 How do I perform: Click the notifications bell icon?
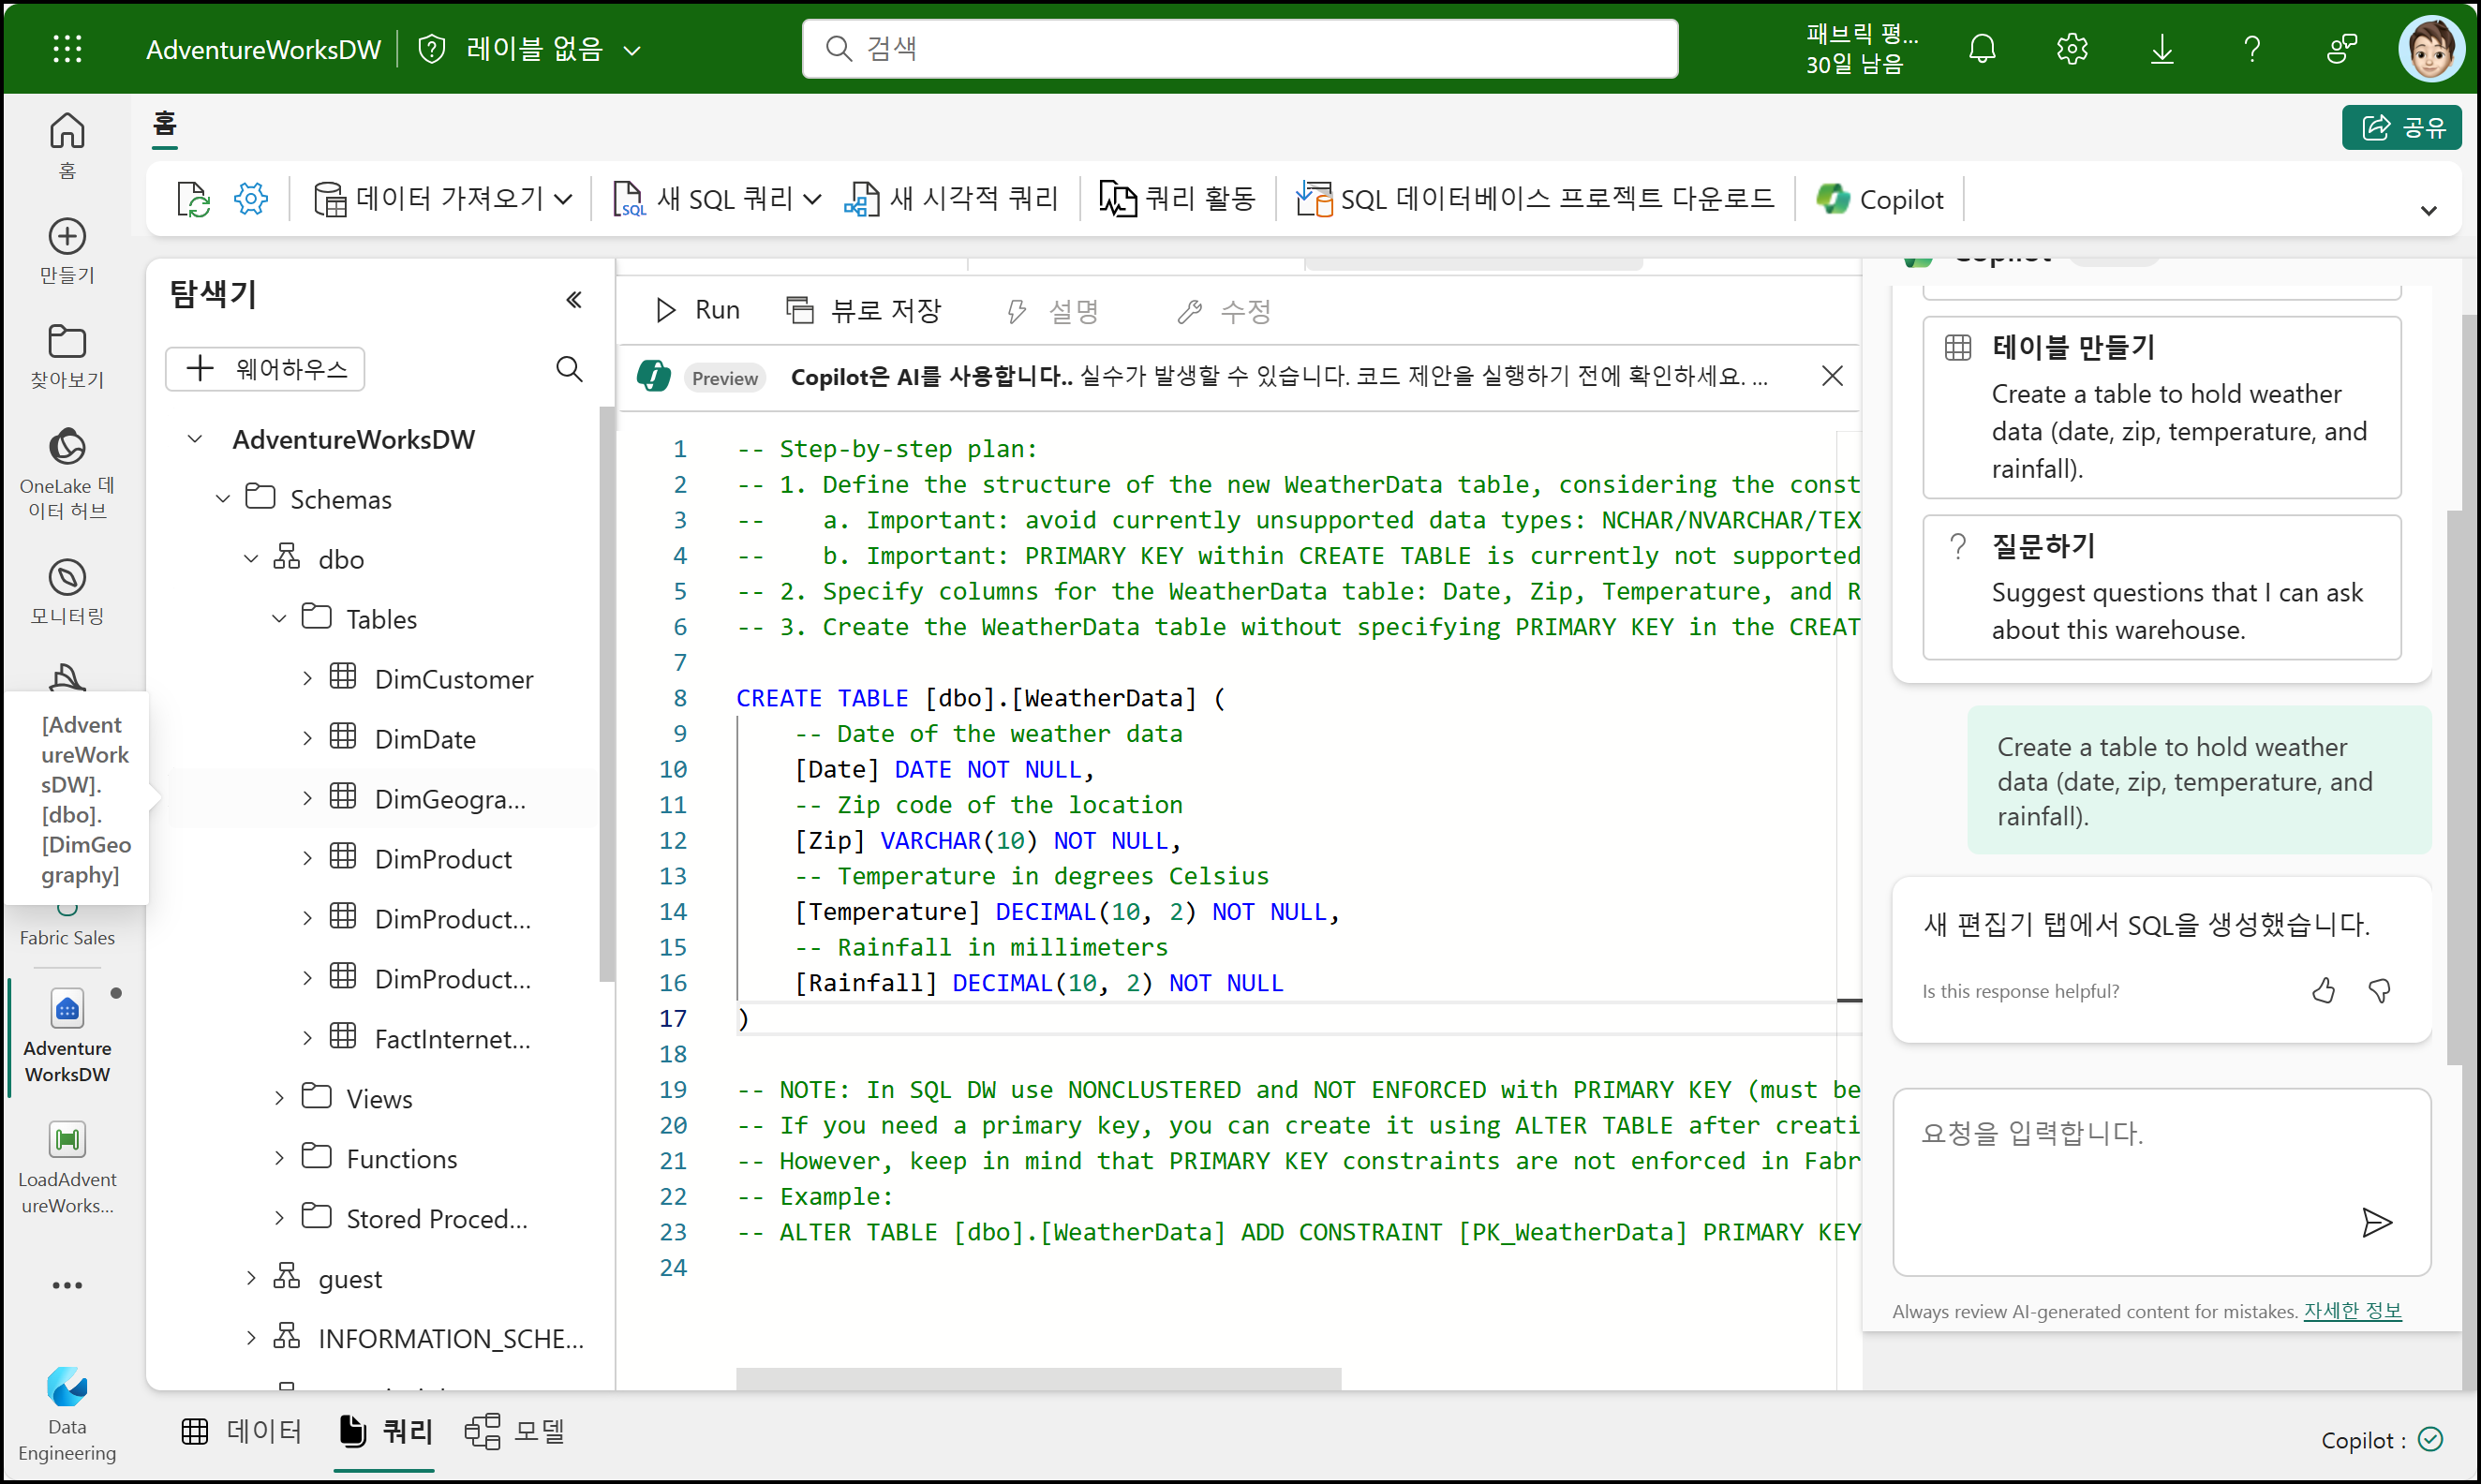1982,48
